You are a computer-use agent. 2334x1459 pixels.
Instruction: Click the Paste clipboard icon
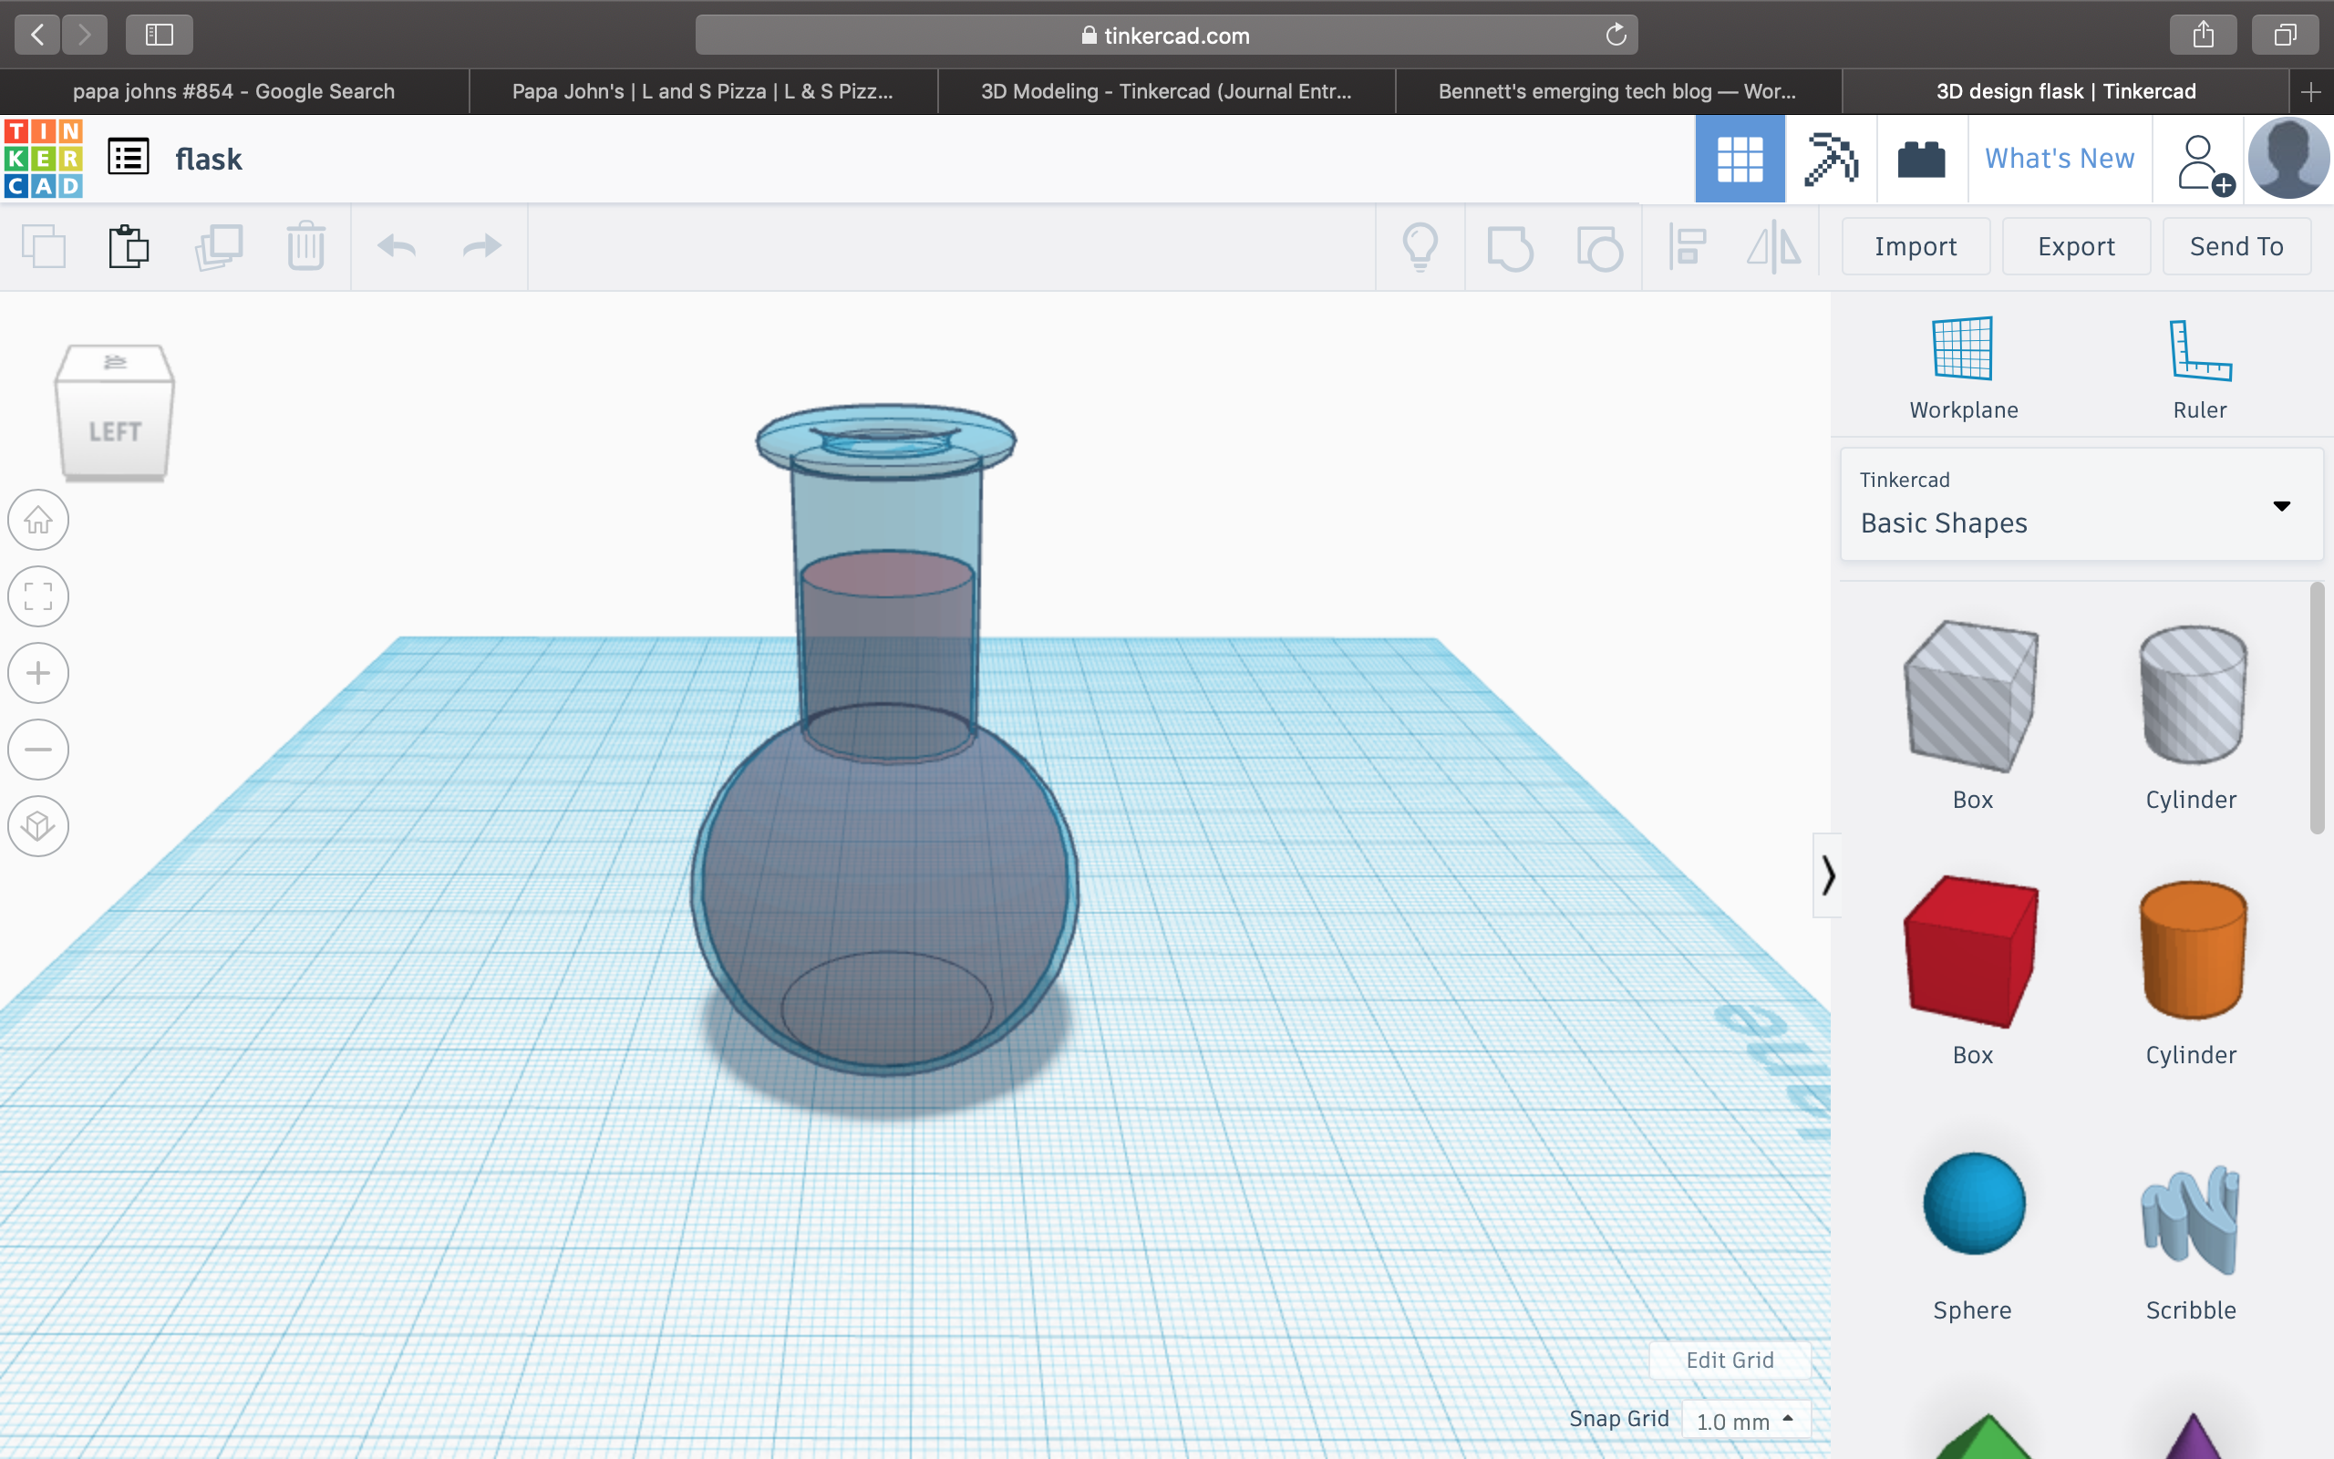tap(129, 246)
